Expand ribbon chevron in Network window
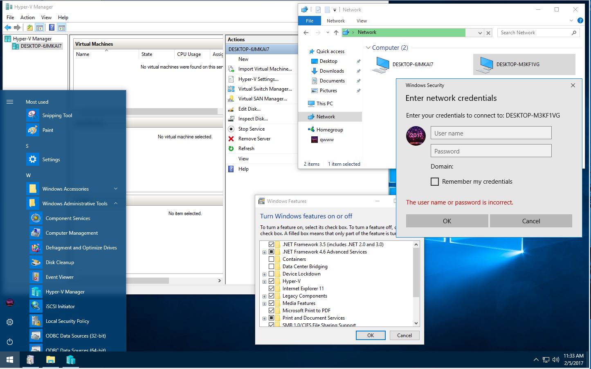591x369 pixels. (x=571, y=21)
